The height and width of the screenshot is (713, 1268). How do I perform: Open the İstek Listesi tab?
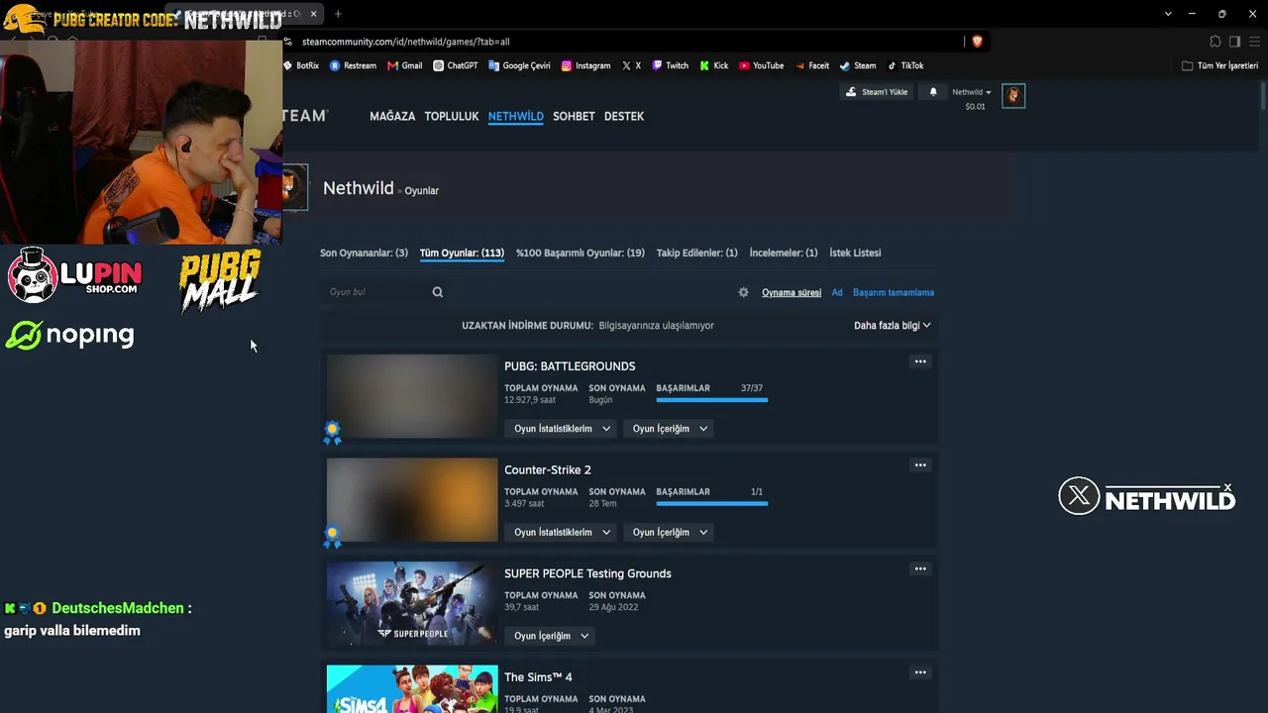click(x=855, y=253)
